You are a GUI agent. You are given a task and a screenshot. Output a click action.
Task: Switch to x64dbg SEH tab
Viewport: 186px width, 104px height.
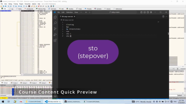click(x=61, y=9)
